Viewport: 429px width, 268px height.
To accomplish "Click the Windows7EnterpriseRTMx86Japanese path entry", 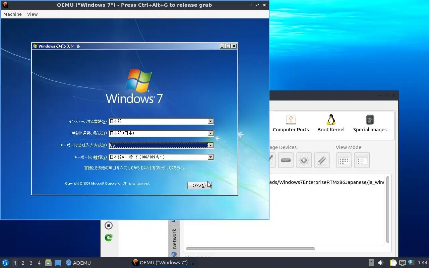I will pyautogui.click(x=327, y=182).
